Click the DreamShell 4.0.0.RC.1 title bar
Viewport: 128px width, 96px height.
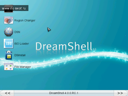pyautogui.click(x=64, y=93)
